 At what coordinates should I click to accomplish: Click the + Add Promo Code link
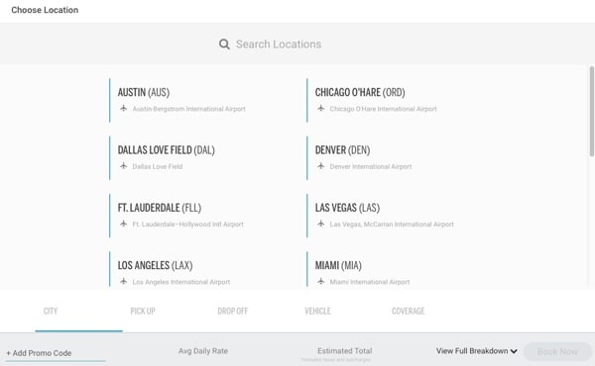(x=39, y=353)
